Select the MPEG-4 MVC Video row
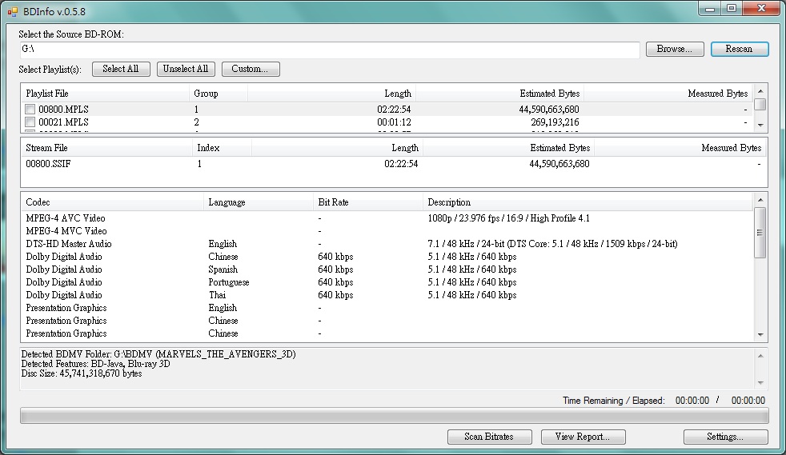The width and height of the screenshot is (786, 455). (387, 231)
